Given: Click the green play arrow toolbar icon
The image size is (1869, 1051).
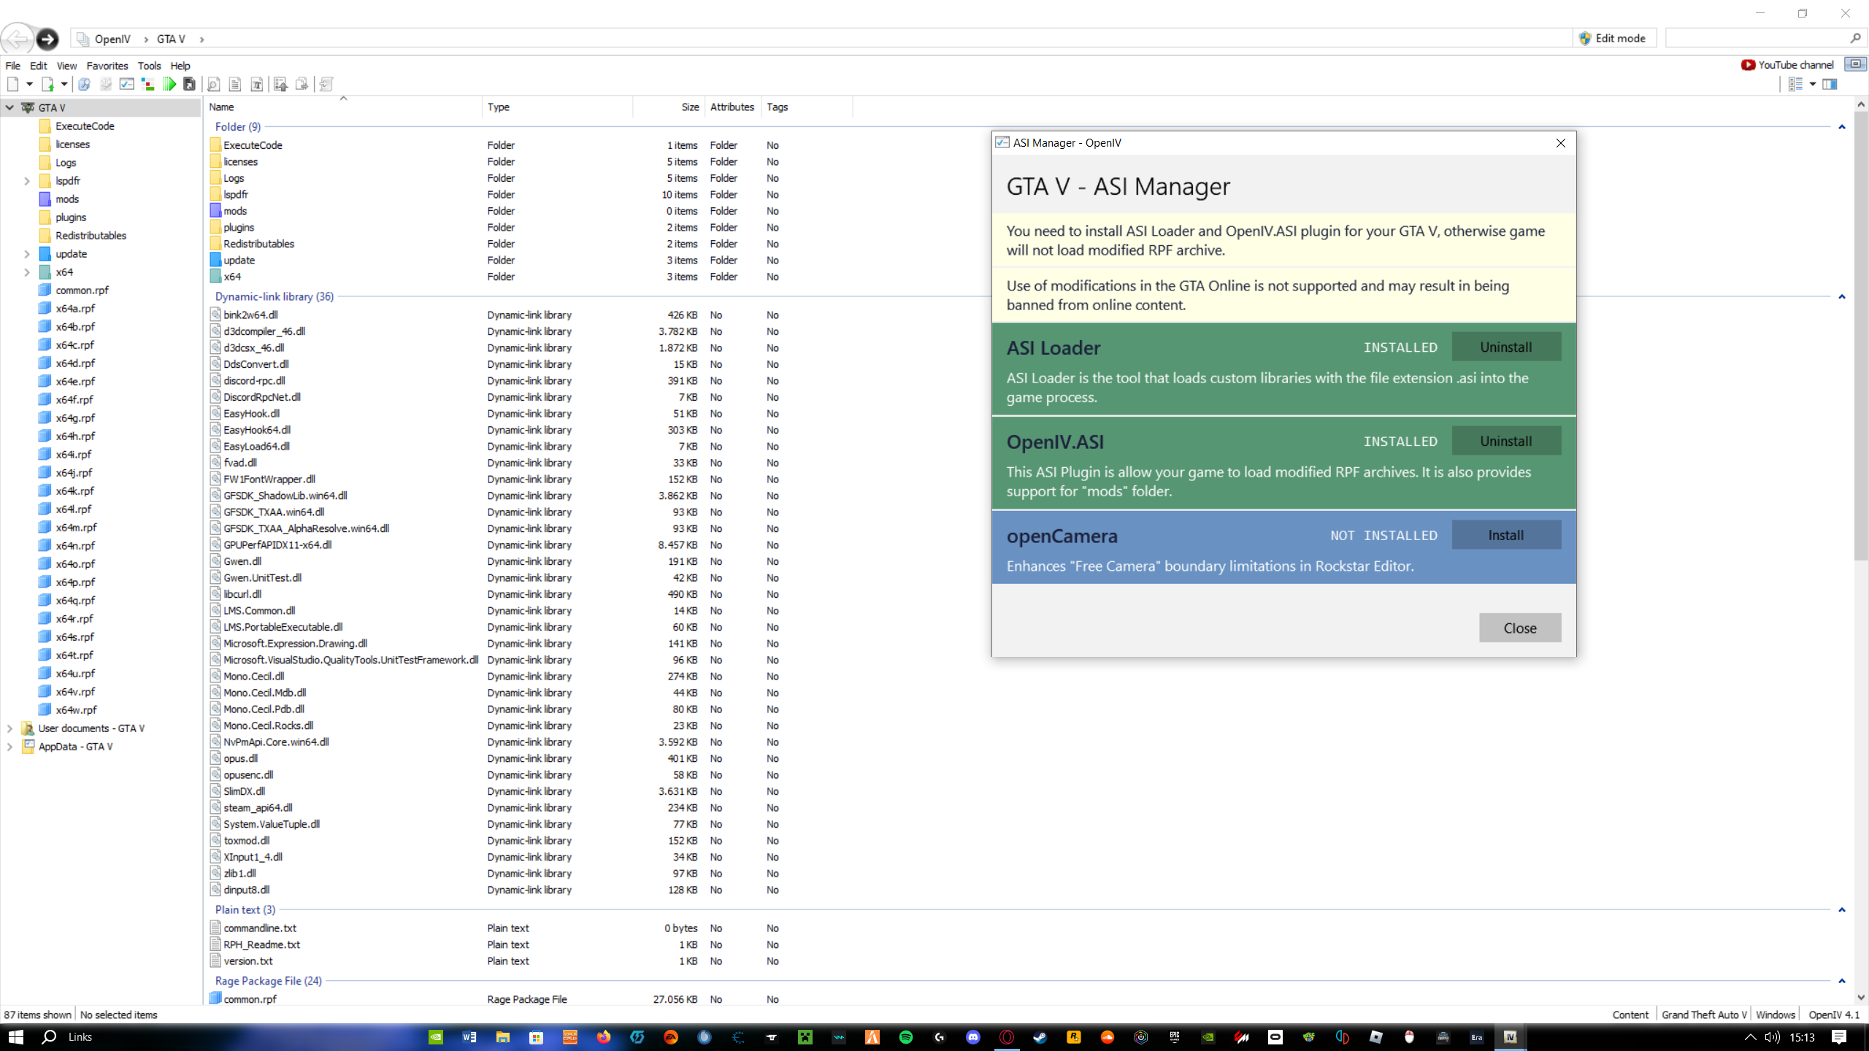Looking at the screenshot, I should point(169,85).
